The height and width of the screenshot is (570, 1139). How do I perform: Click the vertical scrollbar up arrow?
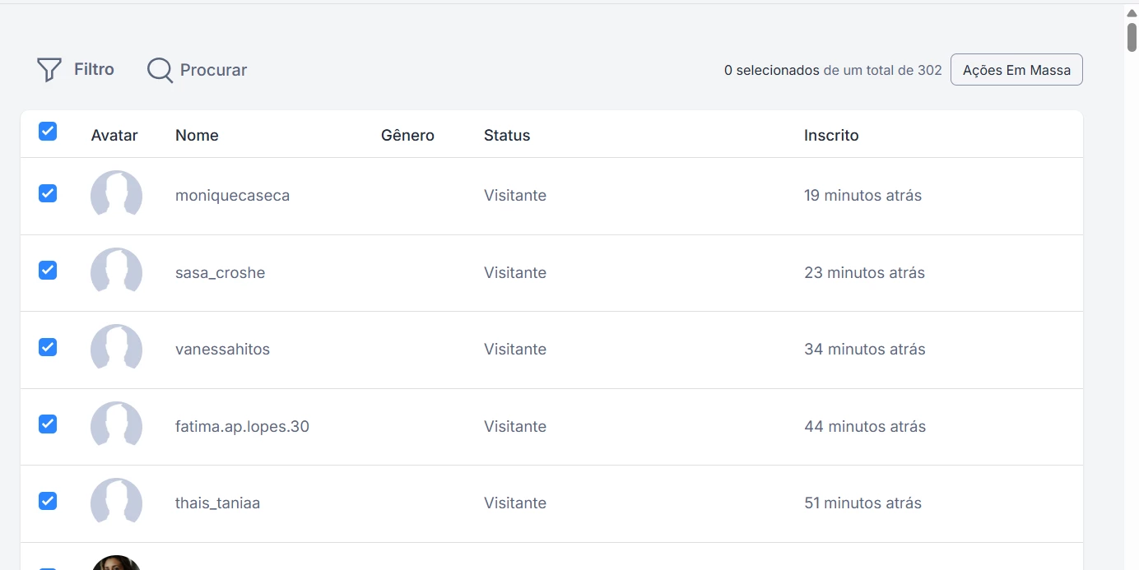tap(1132, 13)
